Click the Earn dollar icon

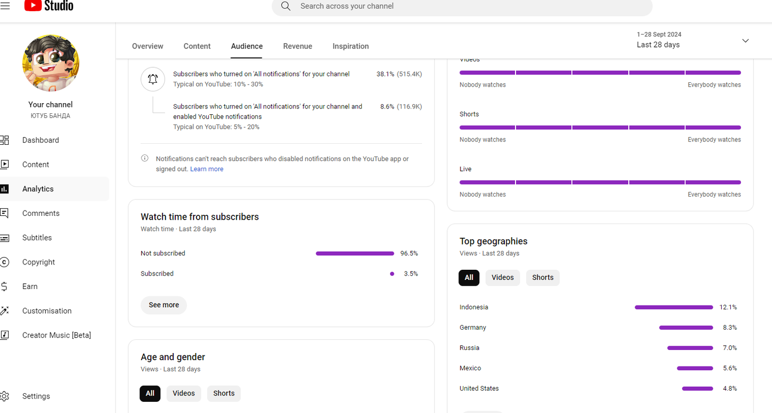(x=4, y=286)
